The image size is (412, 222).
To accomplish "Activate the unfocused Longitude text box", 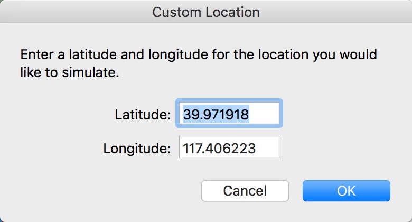I will 229,148.
